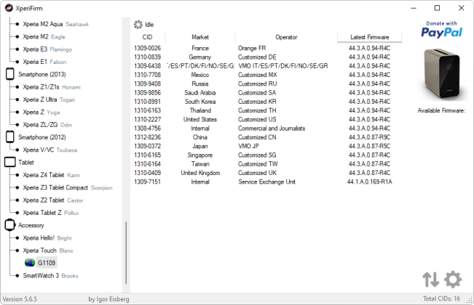Screen dimensions: 474x305
Task: Click the device tree scrollbar thumb
Action: (126, 253)
